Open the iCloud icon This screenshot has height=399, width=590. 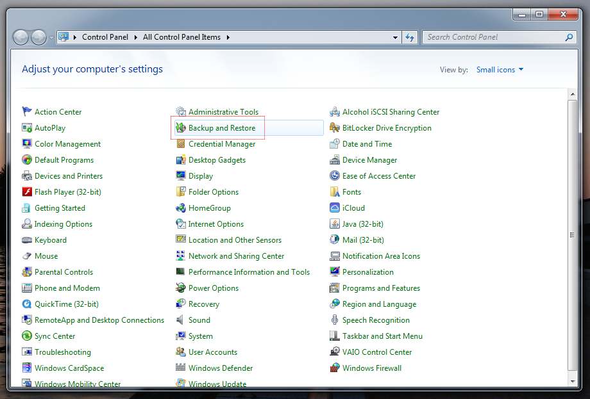[335, 208]
